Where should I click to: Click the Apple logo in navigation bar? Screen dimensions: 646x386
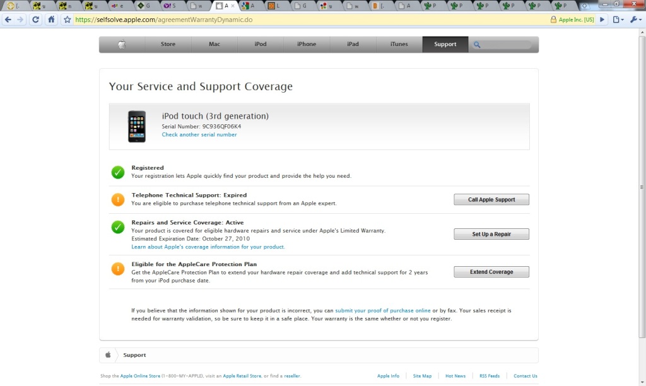[x=122, y=44]
